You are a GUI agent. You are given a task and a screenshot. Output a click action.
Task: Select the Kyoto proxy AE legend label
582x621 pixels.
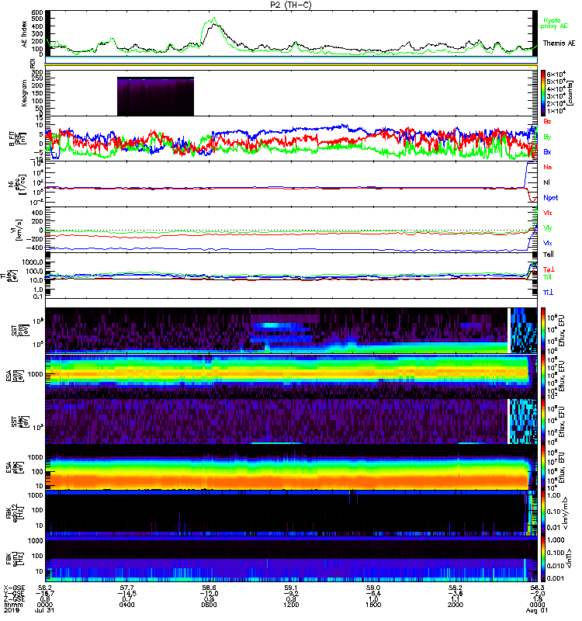(554, 23)
